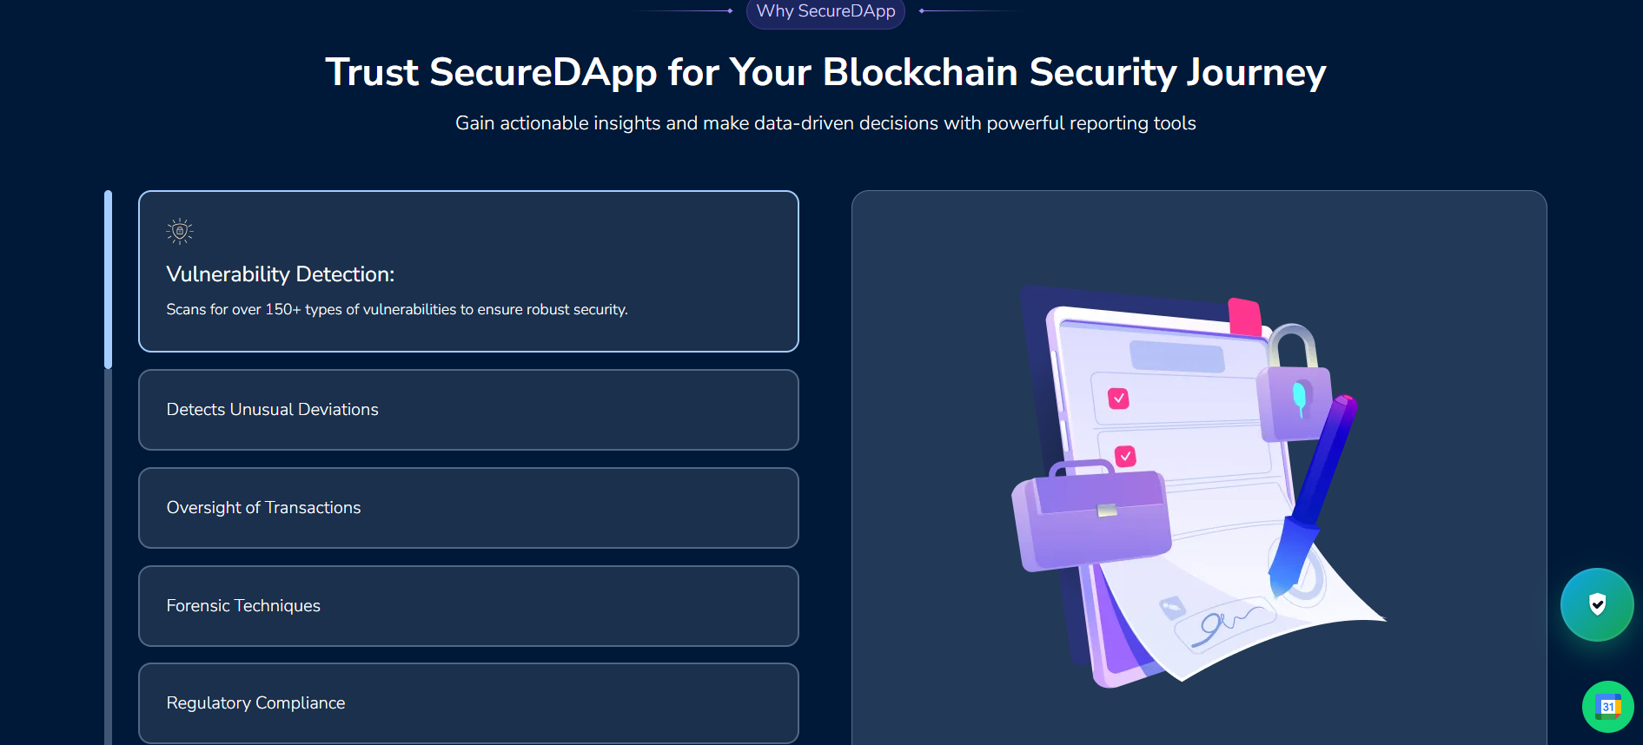Expand the Oversight of Transactions item

[468, 508]
